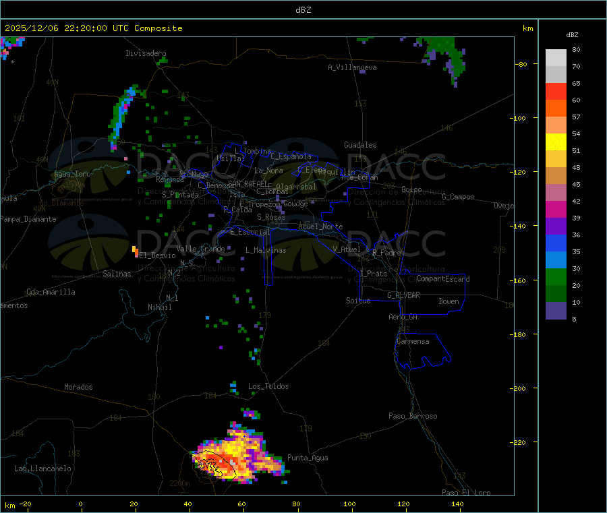Select the Lag.Llancanelo label
Viewport: 607px width, 513px height.
tap(42, 469)
